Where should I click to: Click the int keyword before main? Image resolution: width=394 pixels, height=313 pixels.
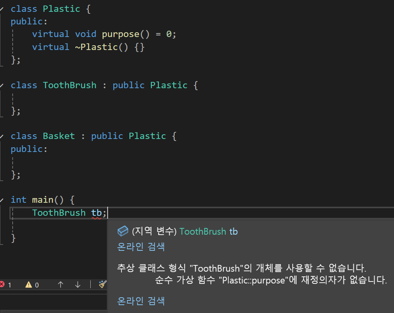tap(19, 200)
